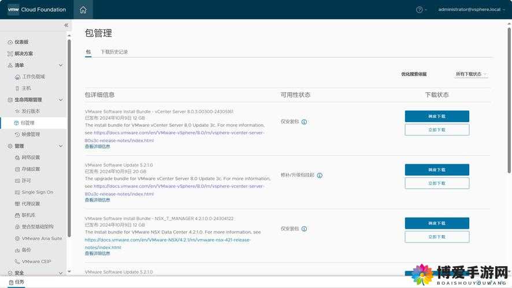Click 立即下载 for vCenter Server install bundle
This screenshot has height=288, width=512.
point(437,130)
